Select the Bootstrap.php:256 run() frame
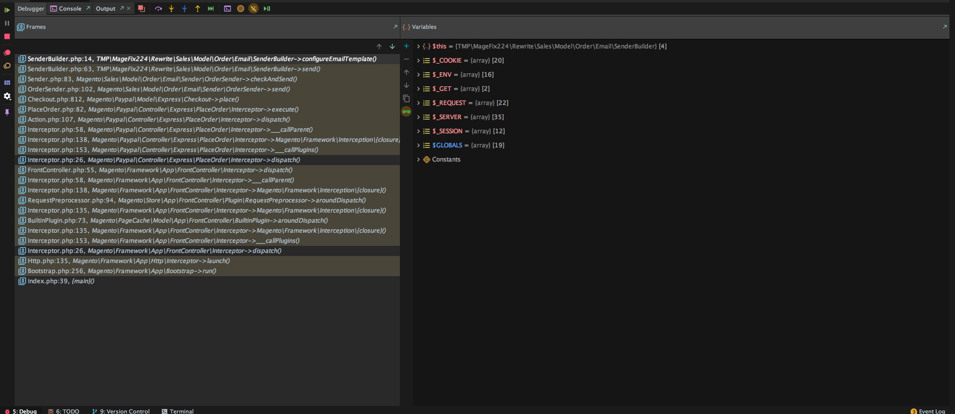Viewport: 955px width, 414px height. 207,271
